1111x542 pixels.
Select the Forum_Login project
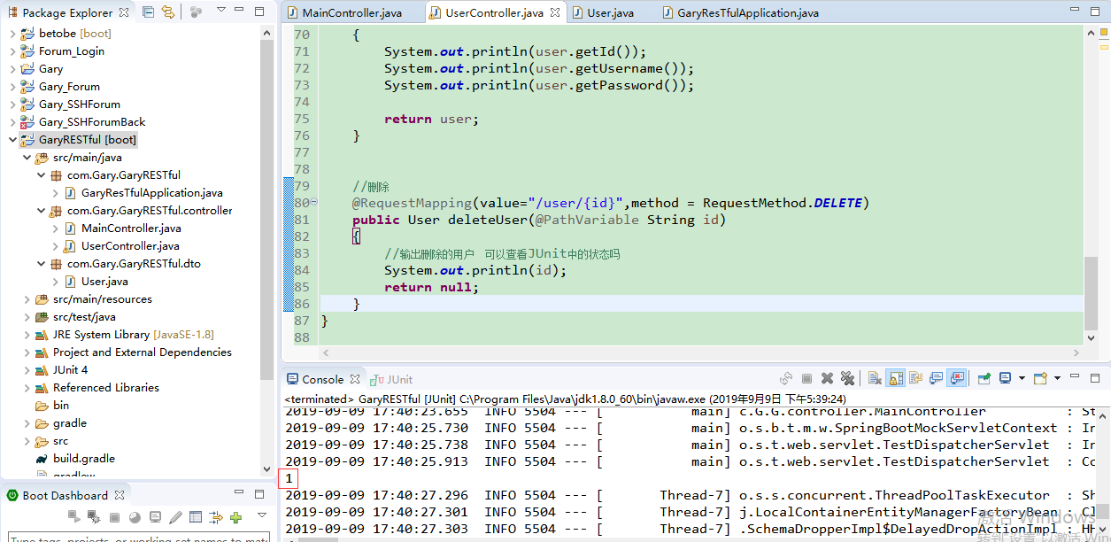click(x=72, y=51)
